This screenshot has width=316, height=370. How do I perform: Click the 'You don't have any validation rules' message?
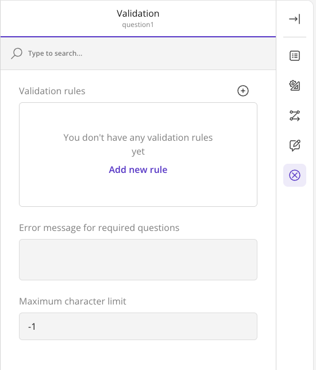[138, 144]
